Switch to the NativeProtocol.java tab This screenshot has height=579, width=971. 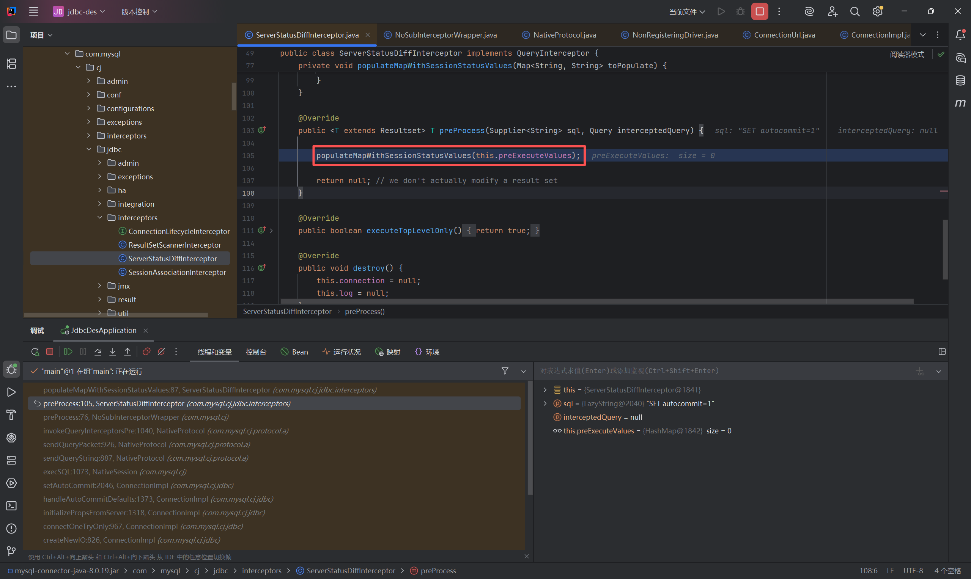[564, 35]
